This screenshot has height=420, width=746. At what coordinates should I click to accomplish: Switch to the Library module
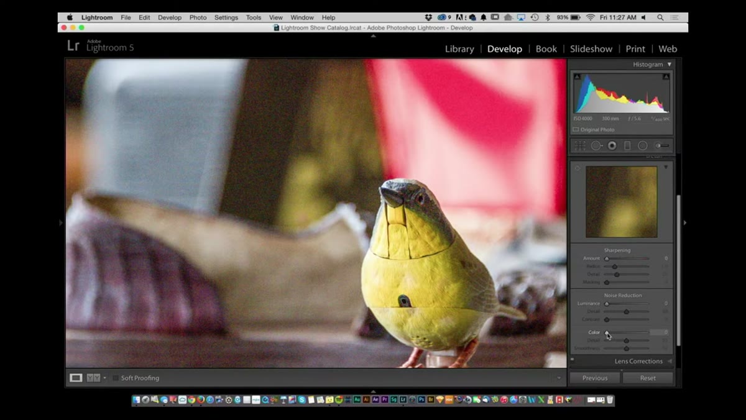(459, 48)
